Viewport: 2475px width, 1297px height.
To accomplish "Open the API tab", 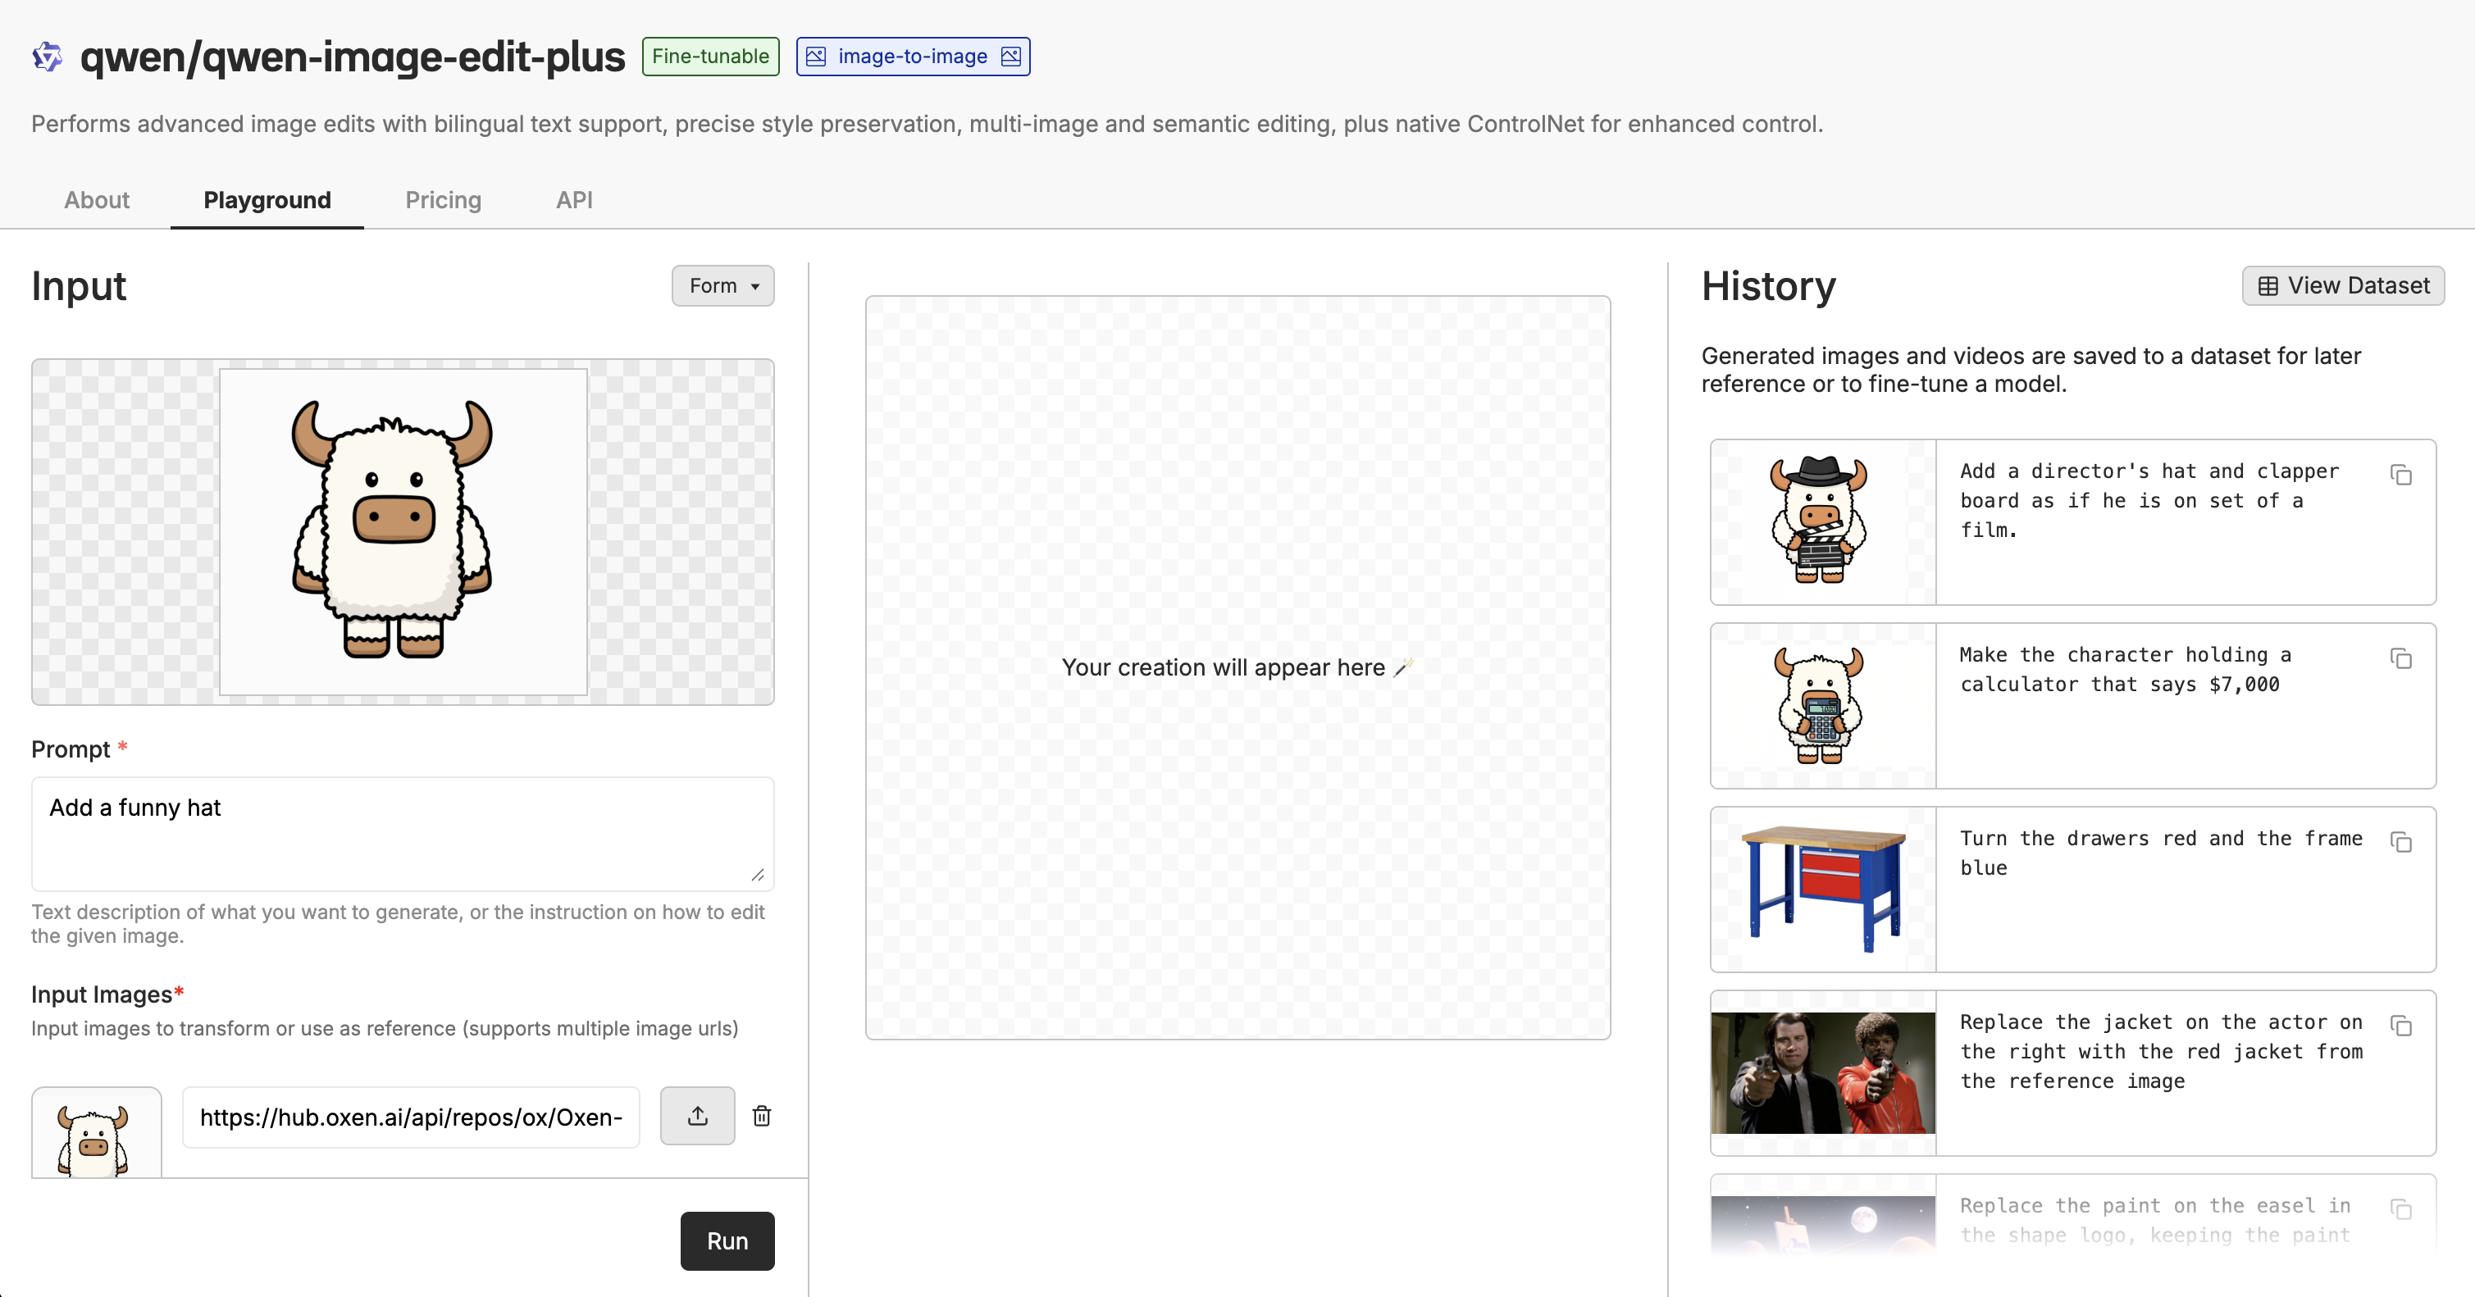I will [573, 200].
